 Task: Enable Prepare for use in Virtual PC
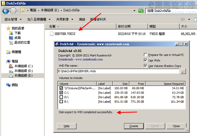(x=145, y=55)
